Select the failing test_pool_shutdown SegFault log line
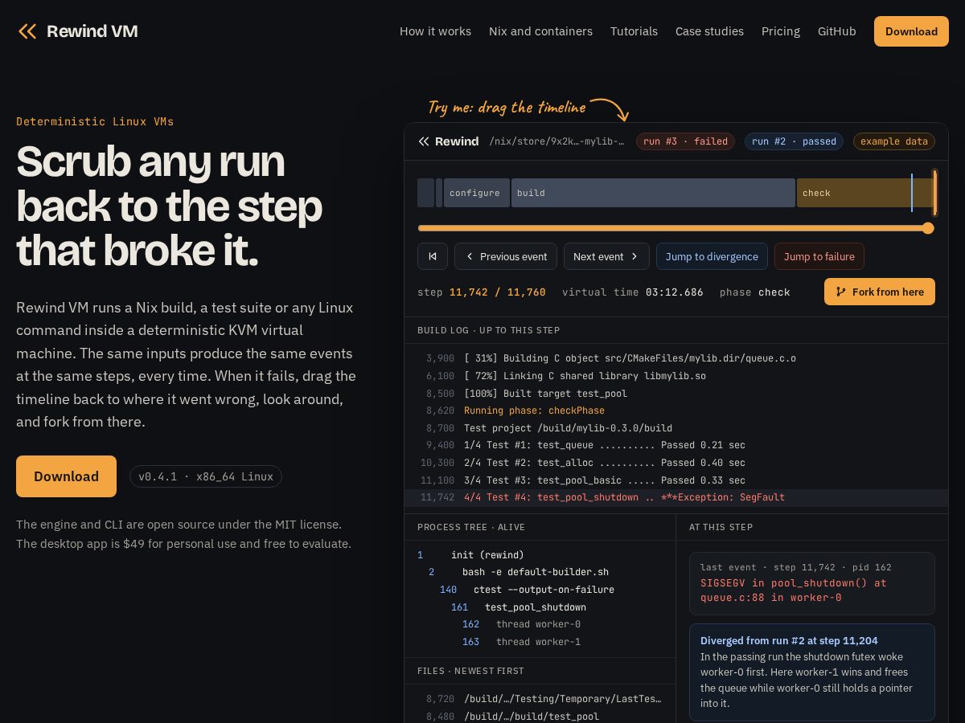965x723 pixels. tap(676, 497)
